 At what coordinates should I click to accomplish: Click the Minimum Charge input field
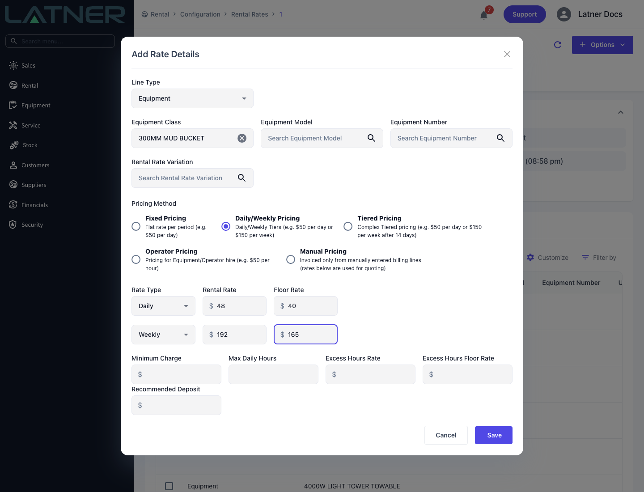pos(176,374)
